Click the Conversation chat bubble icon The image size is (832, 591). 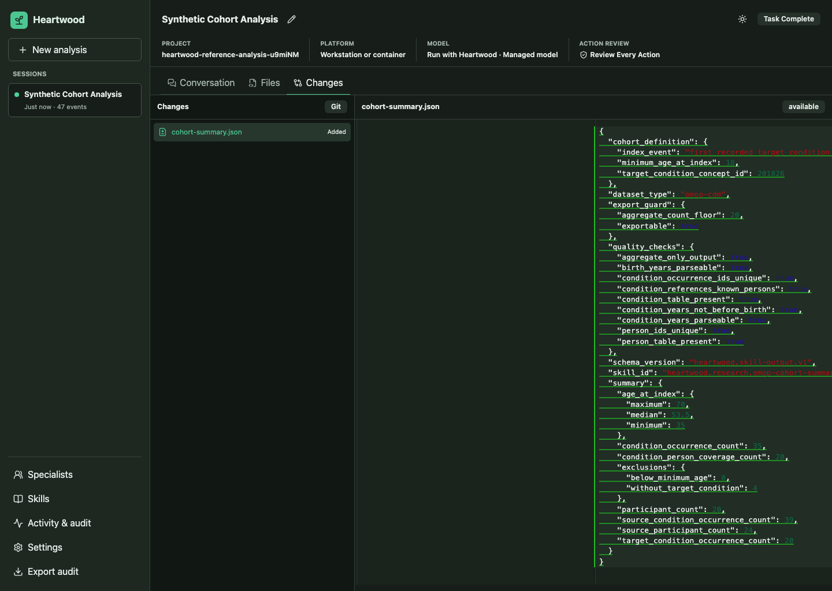tap(172, 83)
